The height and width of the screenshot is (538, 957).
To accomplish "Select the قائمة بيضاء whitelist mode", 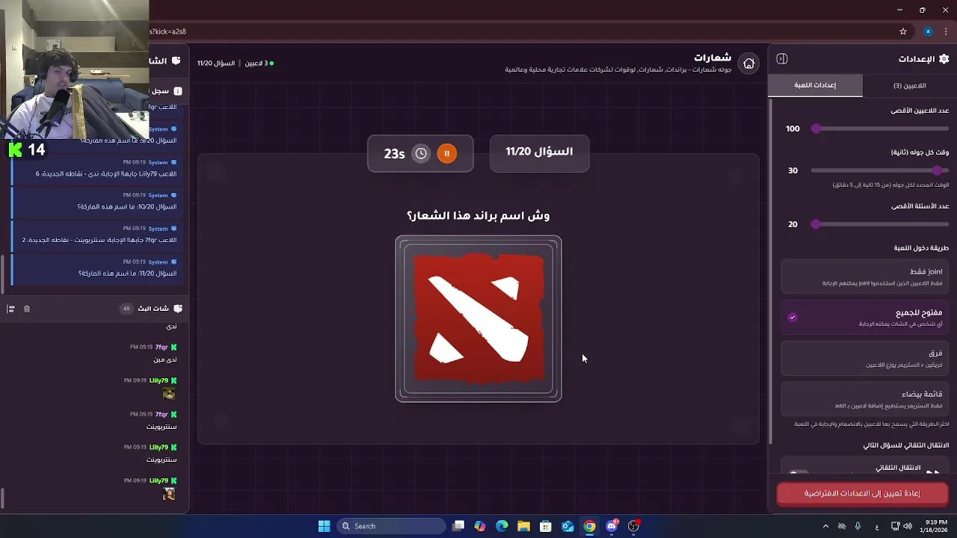I will coord(865,399).
